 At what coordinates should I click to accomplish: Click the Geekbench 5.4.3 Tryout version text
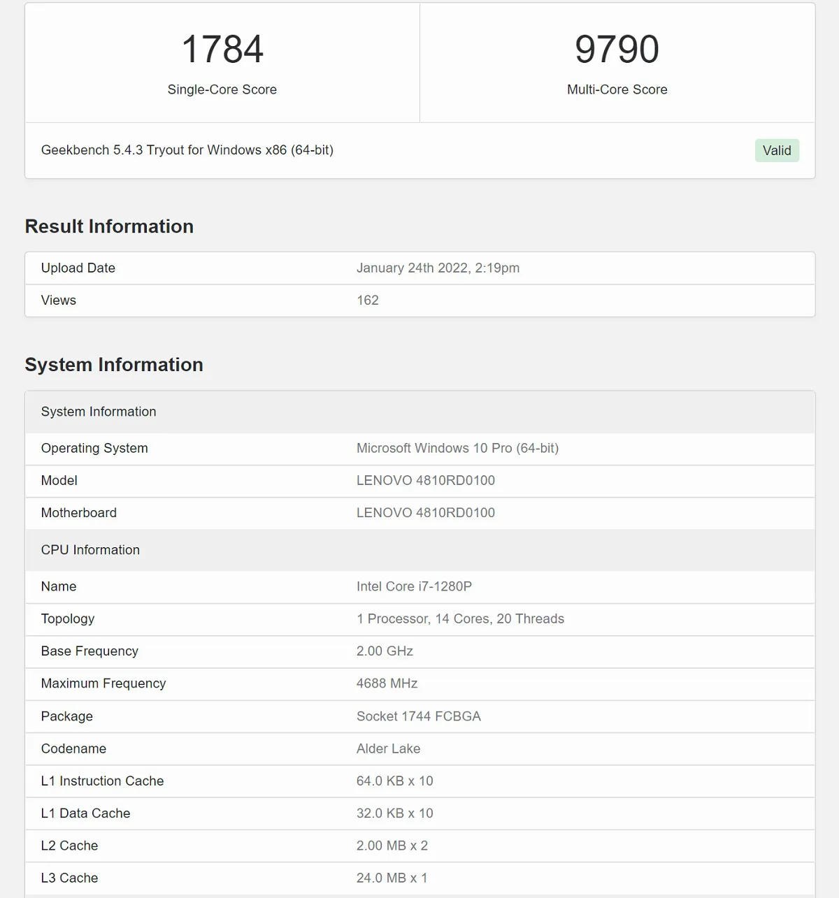point(187,150)
